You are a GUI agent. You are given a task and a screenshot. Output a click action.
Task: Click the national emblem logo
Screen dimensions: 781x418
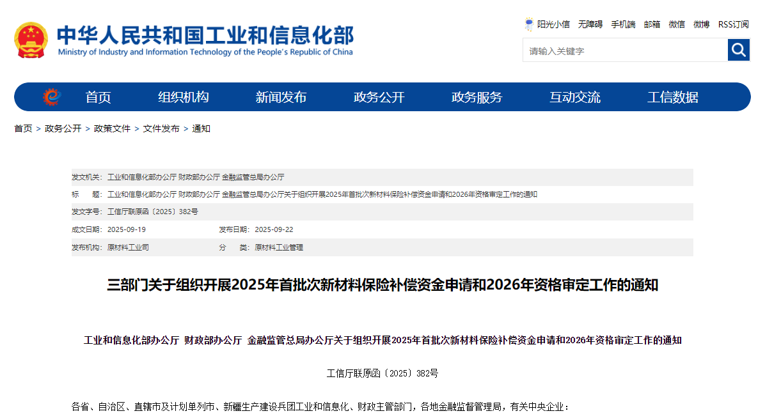point(31,40)
